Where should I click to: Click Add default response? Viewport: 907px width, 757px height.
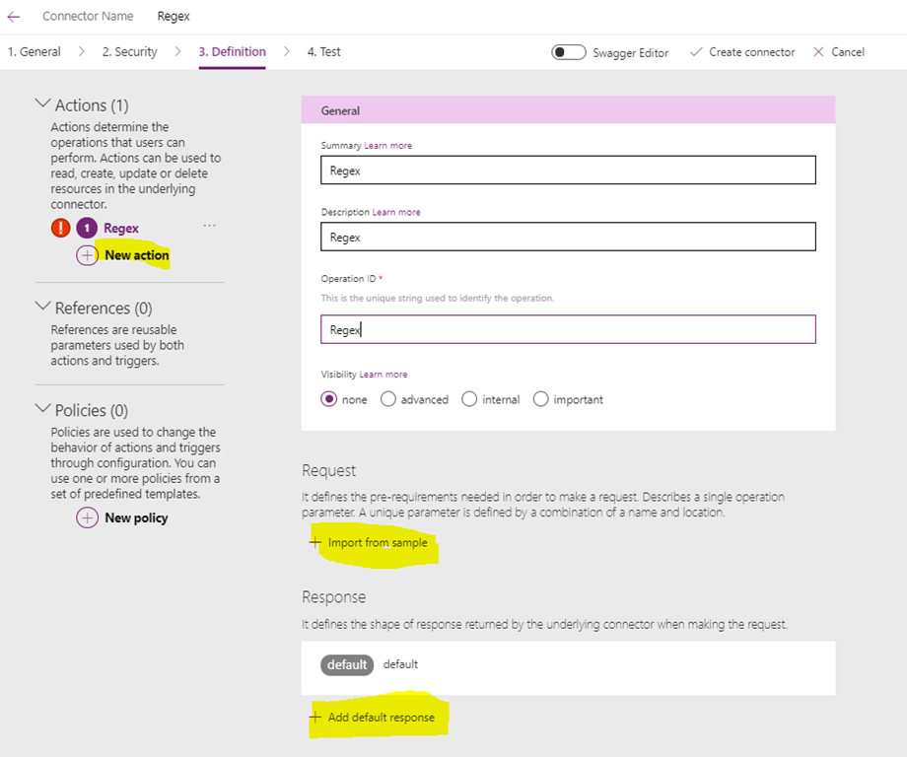(x=380, y=718)
